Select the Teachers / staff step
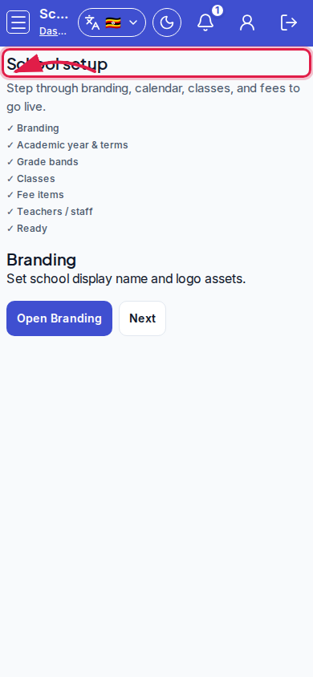 pyautogui.click(x=50, y=212)
